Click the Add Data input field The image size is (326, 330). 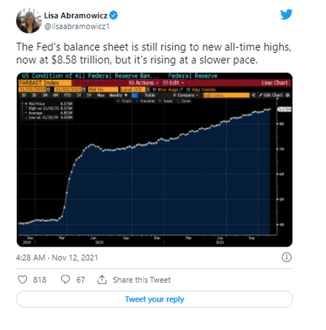226,96
